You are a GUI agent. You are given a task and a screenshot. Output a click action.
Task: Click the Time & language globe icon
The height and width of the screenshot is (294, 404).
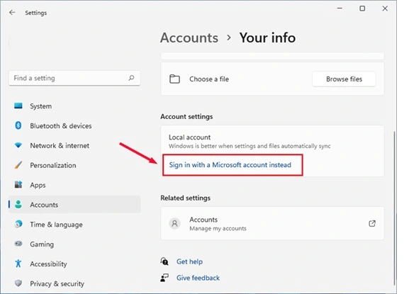coord(18,224)
